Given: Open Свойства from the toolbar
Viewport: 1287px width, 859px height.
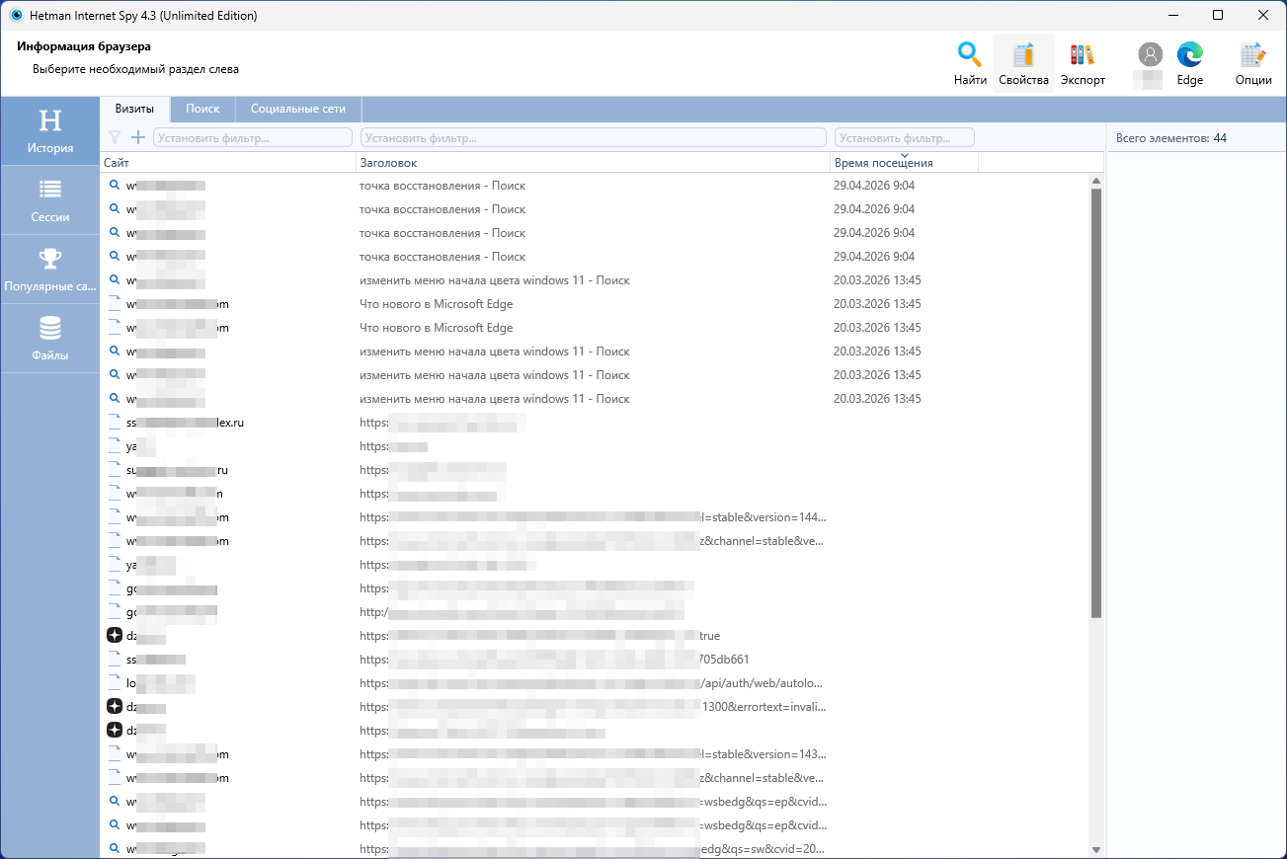Looking at the screenshot, I should click(x=1023, y=63).
